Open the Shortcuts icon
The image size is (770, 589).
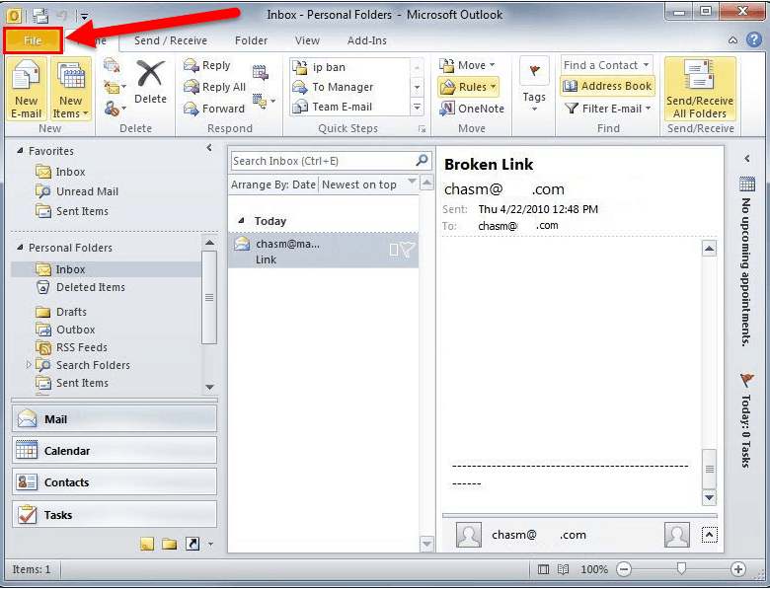tap(192, 544)
